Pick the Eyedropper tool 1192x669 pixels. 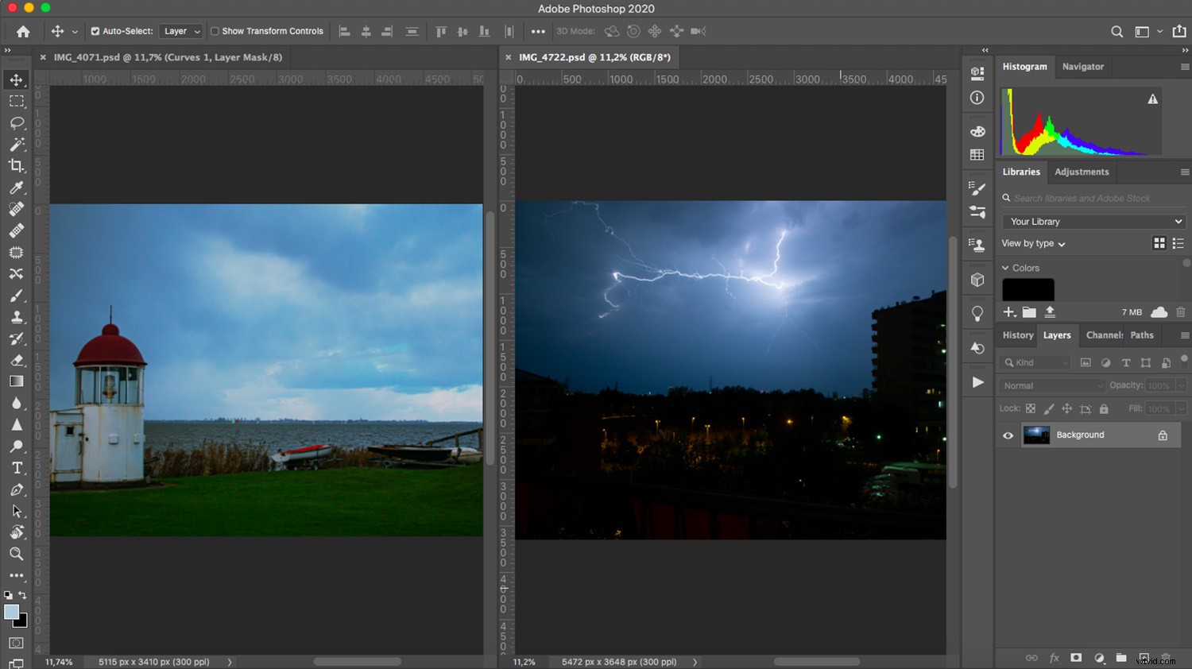pyautogui.click(x=17, y=188)
